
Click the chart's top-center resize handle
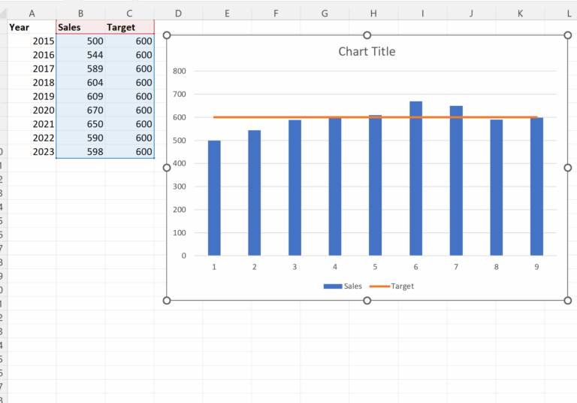pyautogui.click(x=367, y=35)
